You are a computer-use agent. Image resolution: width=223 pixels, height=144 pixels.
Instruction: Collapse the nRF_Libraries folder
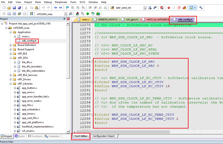[x=11, y=83]
